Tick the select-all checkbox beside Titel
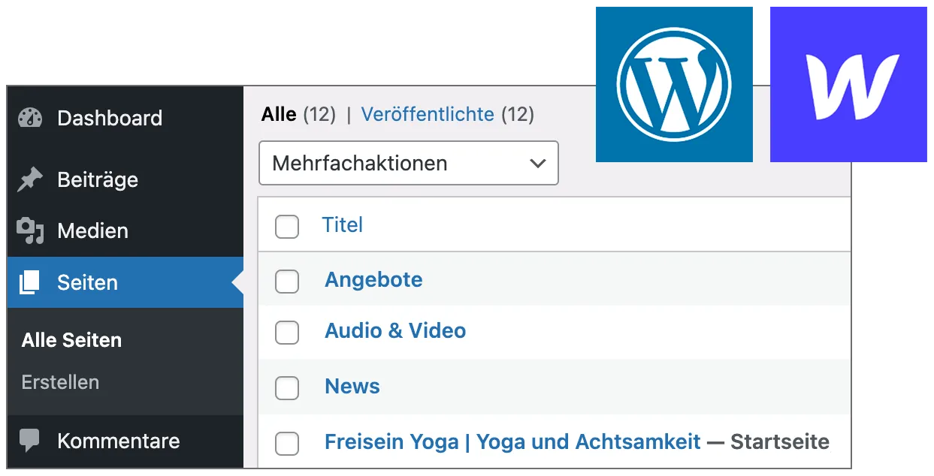The width and height of the screenshot is (934, 476). tap(287, 226)
